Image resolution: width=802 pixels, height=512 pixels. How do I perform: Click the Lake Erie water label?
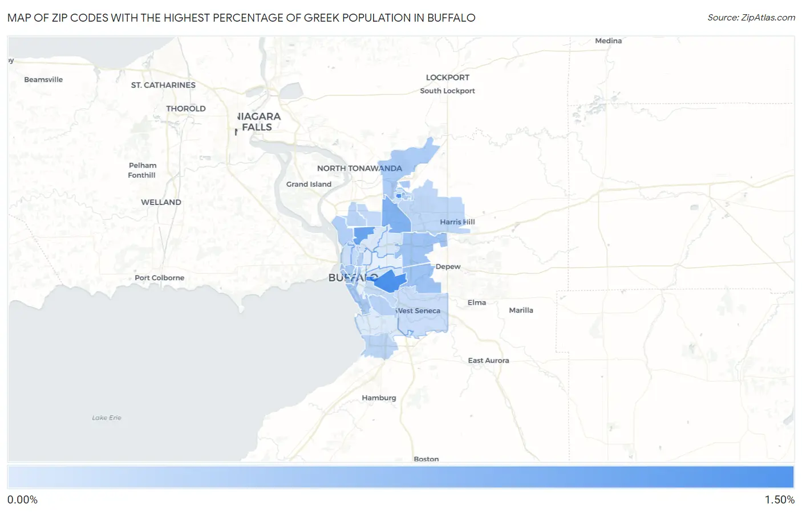(107, 418)
